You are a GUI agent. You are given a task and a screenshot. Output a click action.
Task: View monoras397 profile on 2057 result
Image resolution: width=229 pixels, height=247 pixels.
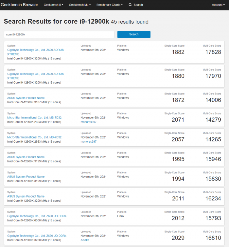(x=88, y=142)
